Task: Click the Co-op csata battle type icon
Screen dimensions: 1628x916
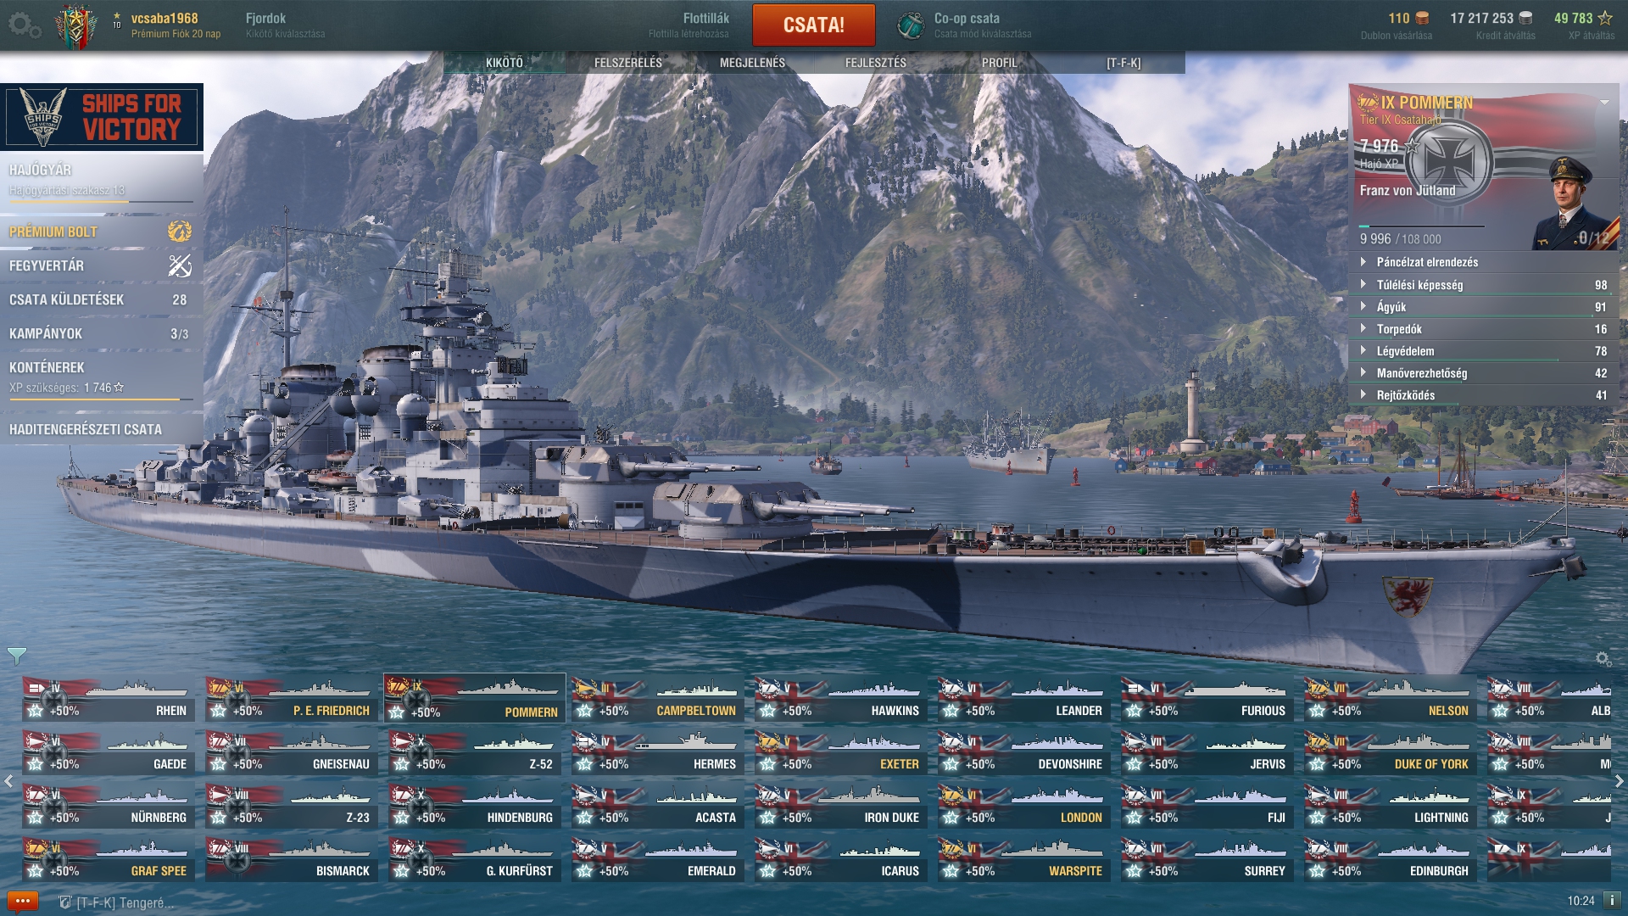Action: tap(911, 25)
